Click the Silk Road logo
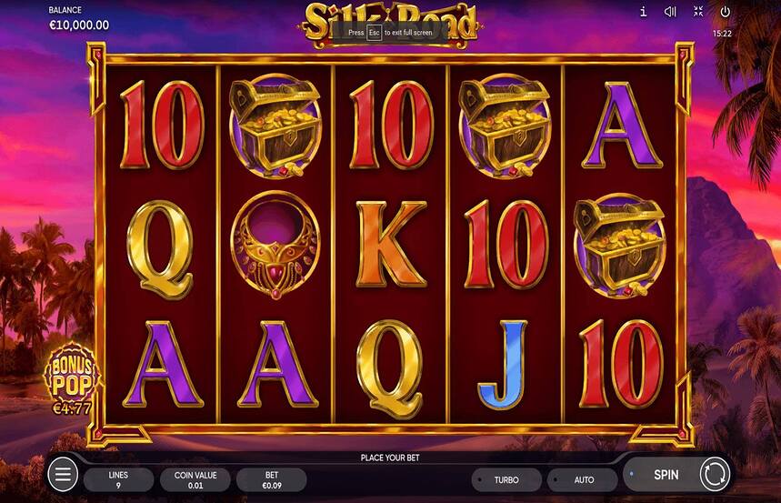 [x=389, y=24]
